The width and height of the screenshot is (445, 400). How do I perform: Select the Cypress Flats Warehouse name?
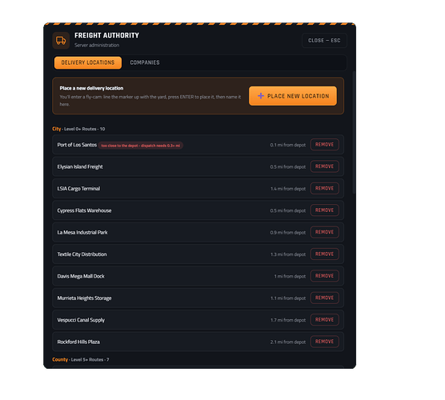tap(84, 210)
